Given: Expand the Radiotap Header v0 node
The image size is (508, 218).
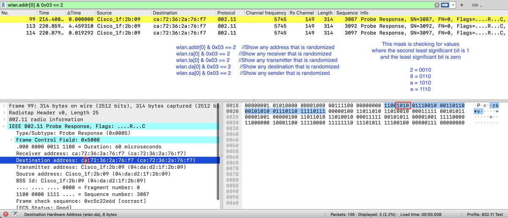Looking at the screenshot, I should pos(4,113).
